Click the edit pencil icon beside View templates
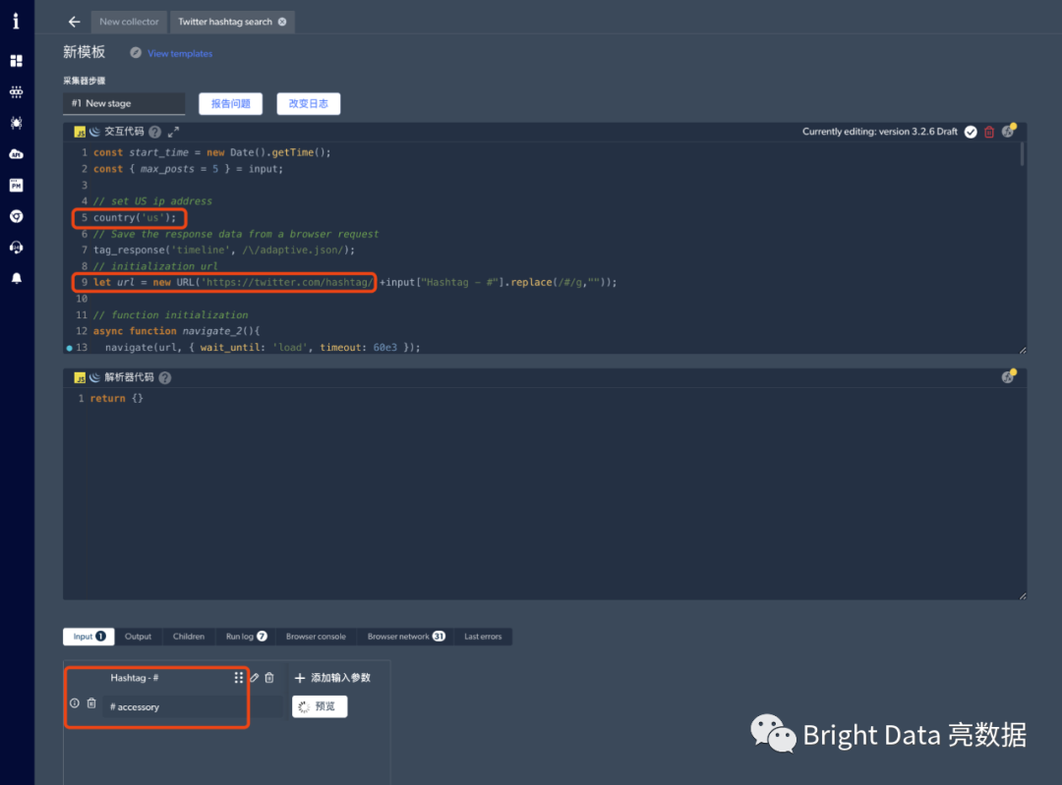This screenshot has width=1062, height=785. (136, 53)
